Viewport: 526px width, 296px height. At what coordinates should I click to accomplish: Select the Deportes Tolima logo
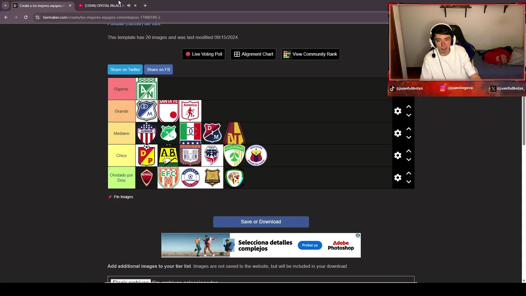tap(234, 133)
